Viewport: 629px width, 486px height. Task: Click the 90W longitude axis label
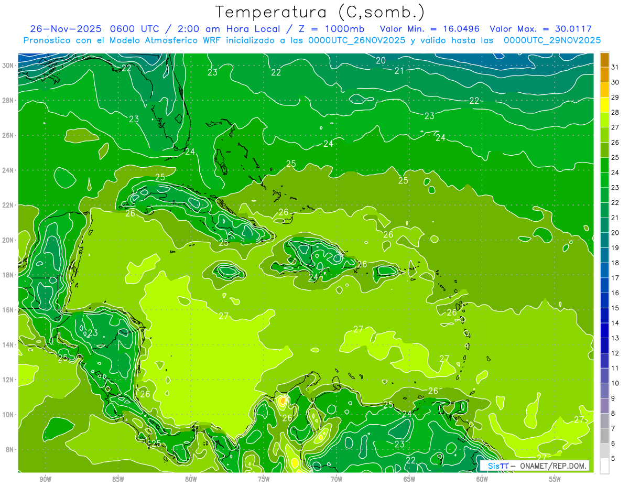coord(46,479)
